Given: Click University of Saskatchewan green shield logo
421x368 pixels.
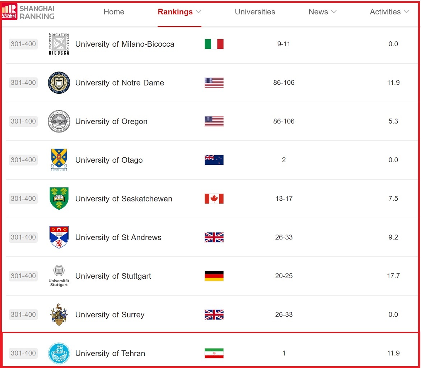Looking at the screenshot, I should pos(59,199).
